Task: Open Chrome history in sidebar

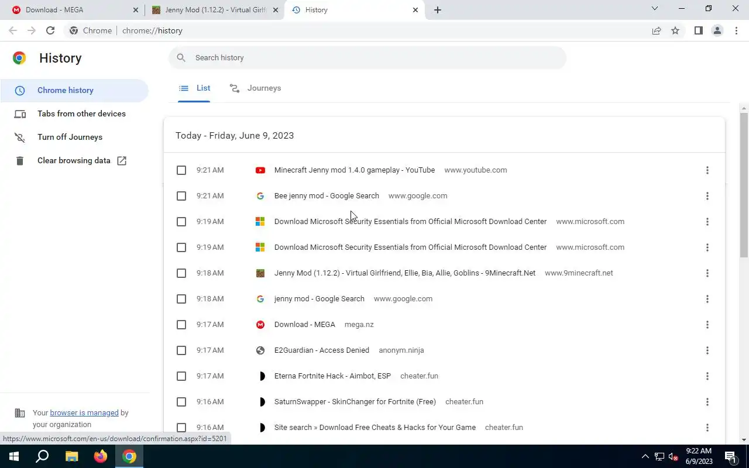Action: (74, 90)
